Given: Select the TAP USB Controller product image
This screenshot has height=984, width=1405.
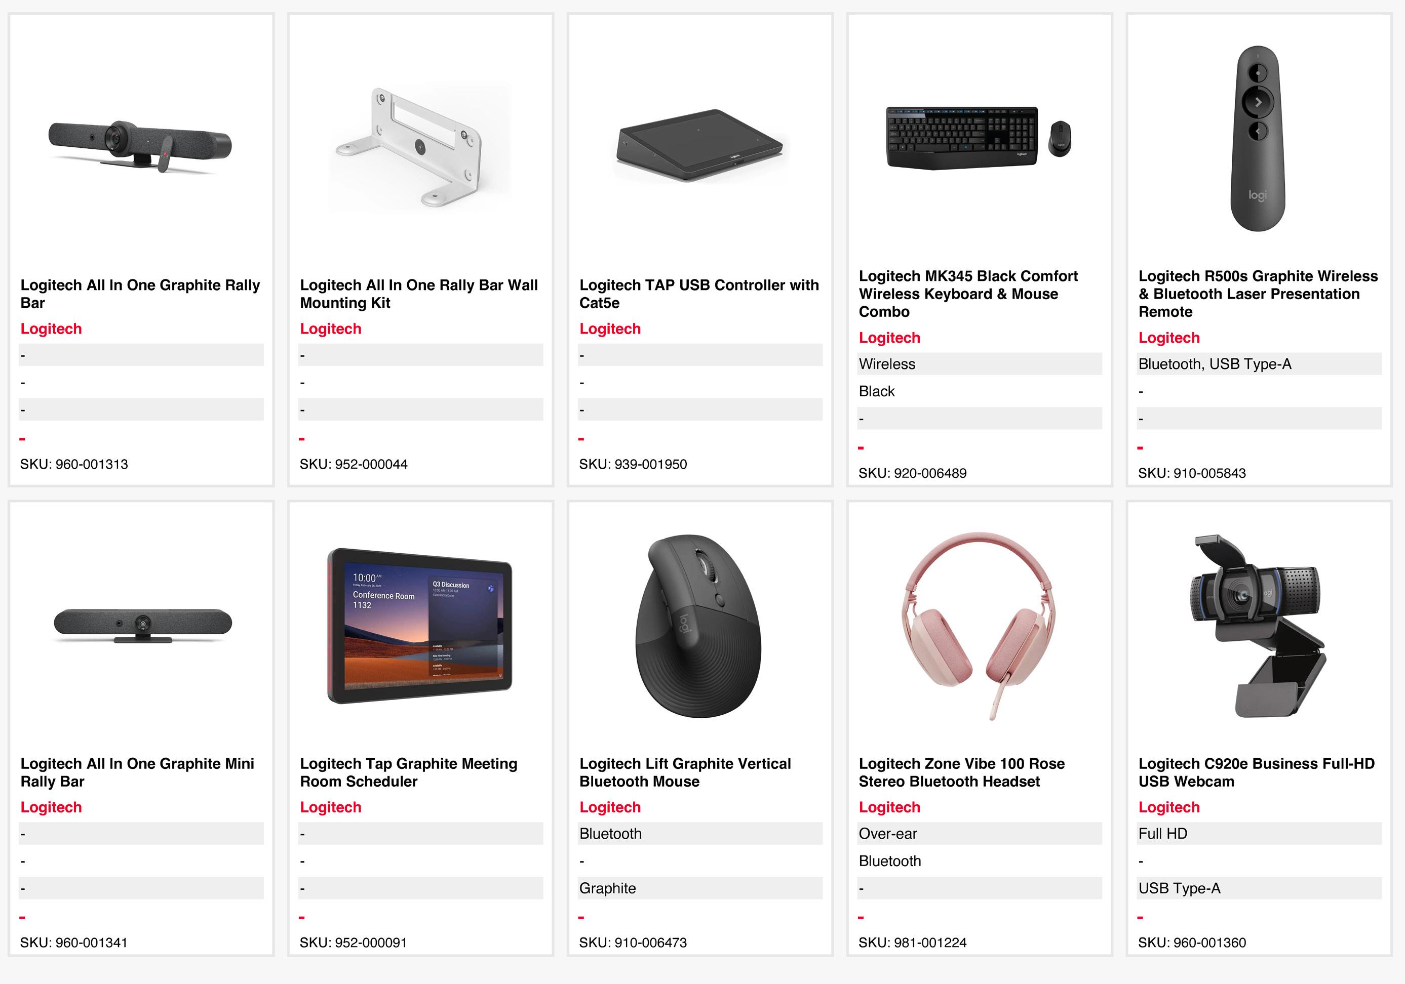Looking at the screenshot, I should (700, 146).
